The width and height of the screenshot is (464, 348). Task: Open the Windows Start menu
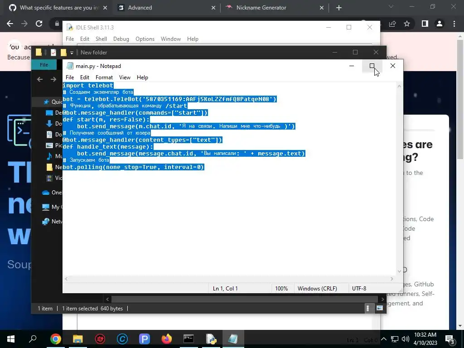pos(11,339)
